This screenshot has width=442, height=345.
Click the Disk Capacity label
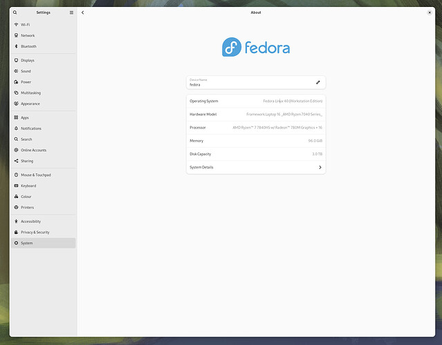click(x=201, y=154)
